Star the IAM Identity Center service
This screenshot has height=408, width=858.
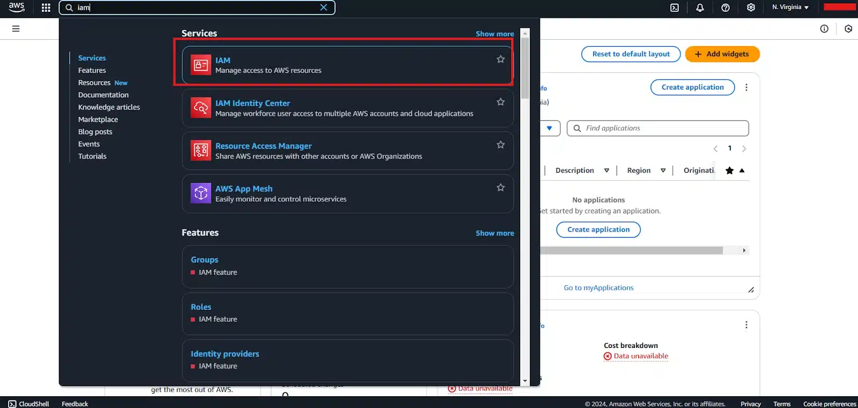(x=500, y=102)
